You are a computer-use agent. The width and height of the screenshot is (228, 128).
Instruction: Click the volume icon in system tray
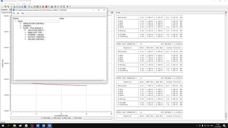(208, 126)
